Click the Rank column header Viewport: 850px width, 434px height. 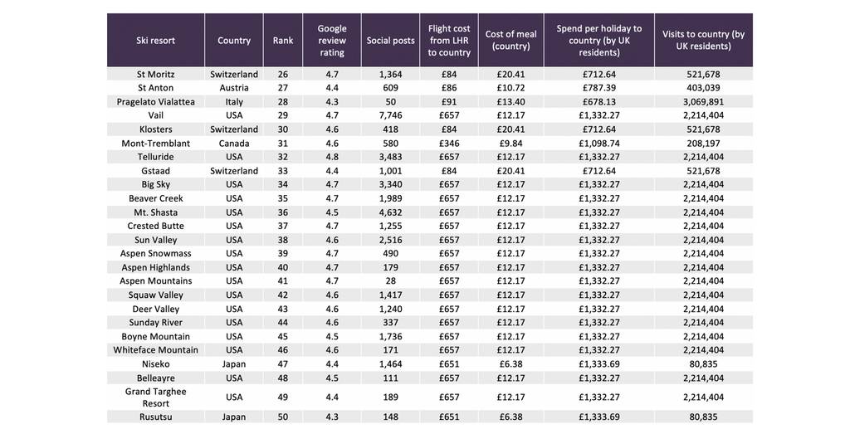283,40
